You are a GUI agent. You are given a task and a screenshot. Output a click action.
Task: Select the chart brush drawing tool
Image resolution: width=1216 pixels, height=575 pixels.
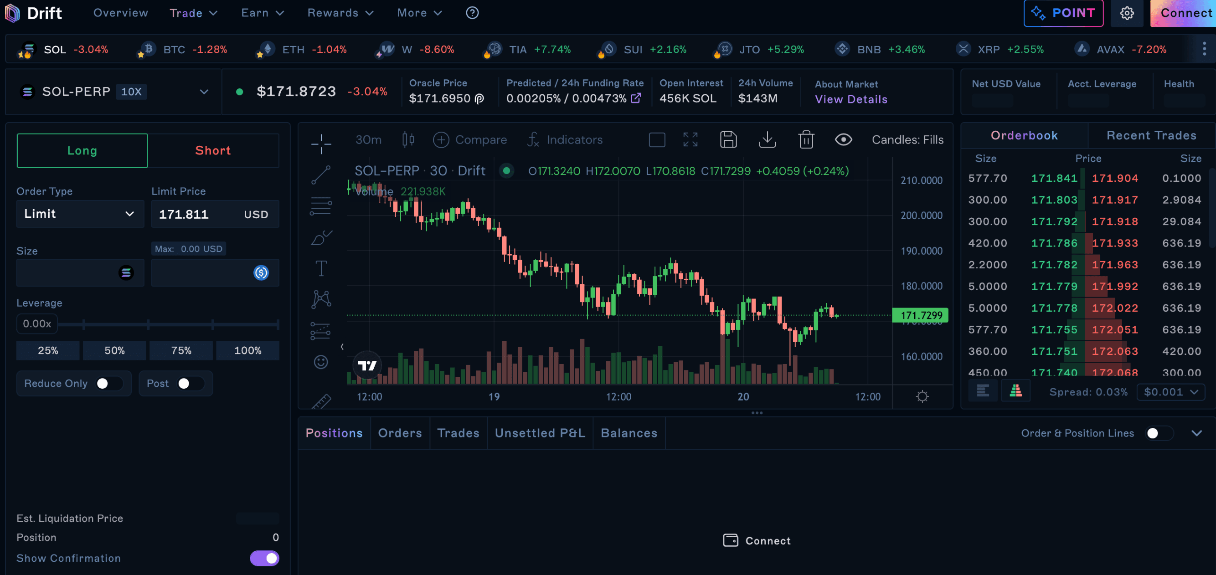point(321,237)
